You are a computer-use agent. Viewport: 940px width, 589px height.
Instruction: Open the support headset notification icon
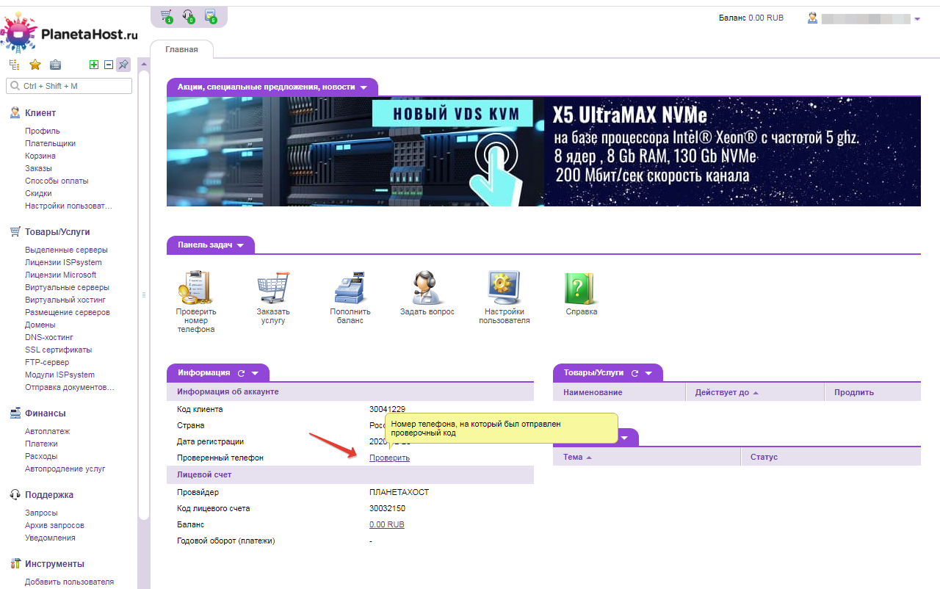[x=189, y=15]
